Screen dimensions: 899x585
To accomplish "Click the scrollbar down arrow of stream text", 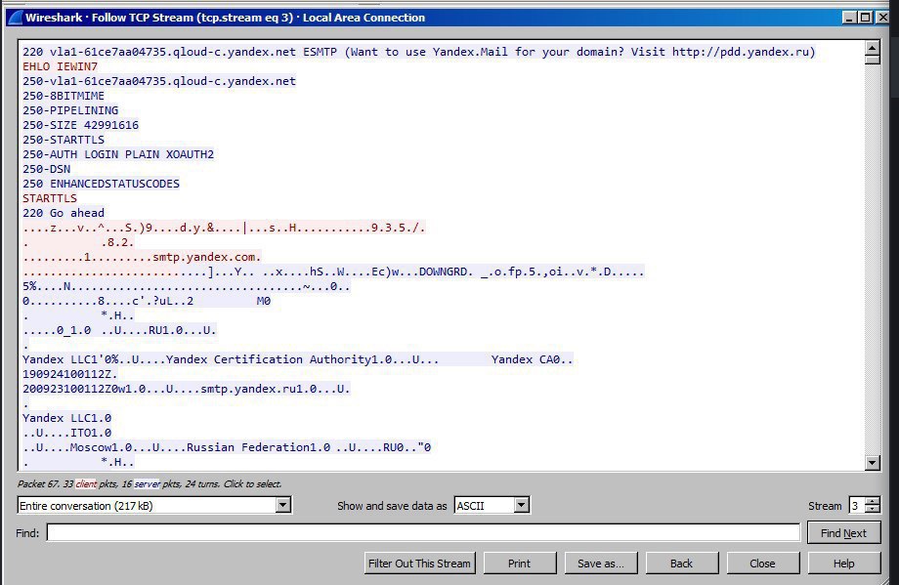I will [x=872, y=462].
